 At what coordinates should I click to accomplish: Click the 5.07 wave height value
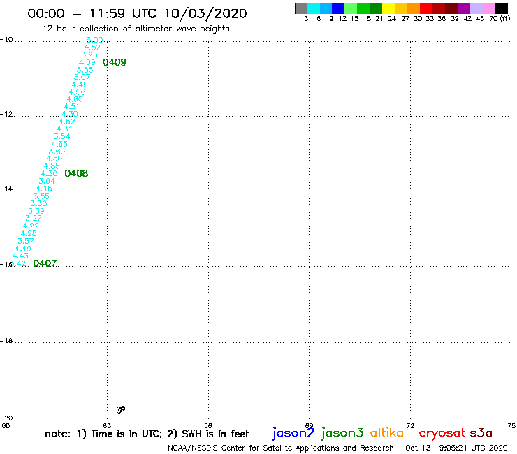tap(82, 77)
